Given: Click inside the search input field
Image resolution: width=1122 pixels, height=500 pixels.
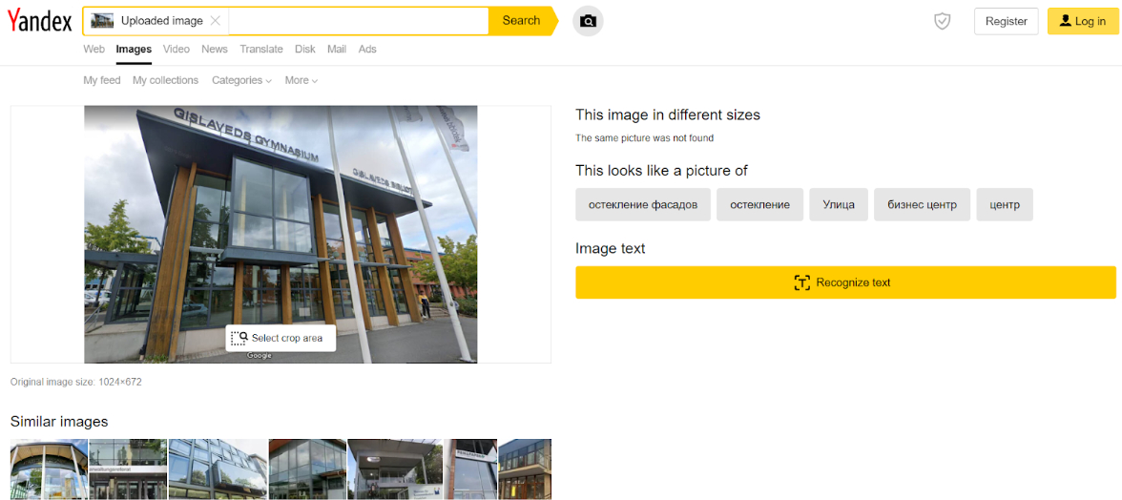Looking at the screenshot, I should 358,21.
